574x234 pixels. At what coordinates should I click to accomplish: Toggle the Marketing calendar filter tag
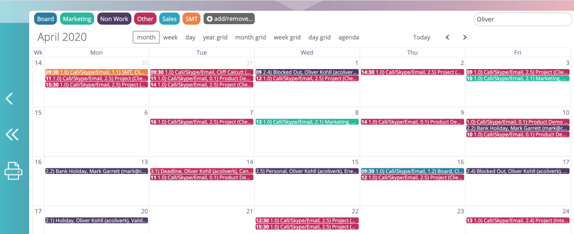[77, 19]
